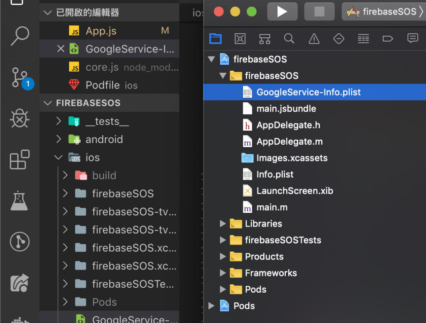This screenshot has width=426, height=323.
Task: Show Xcode Source Control navigator
Action: pos(240,39)
